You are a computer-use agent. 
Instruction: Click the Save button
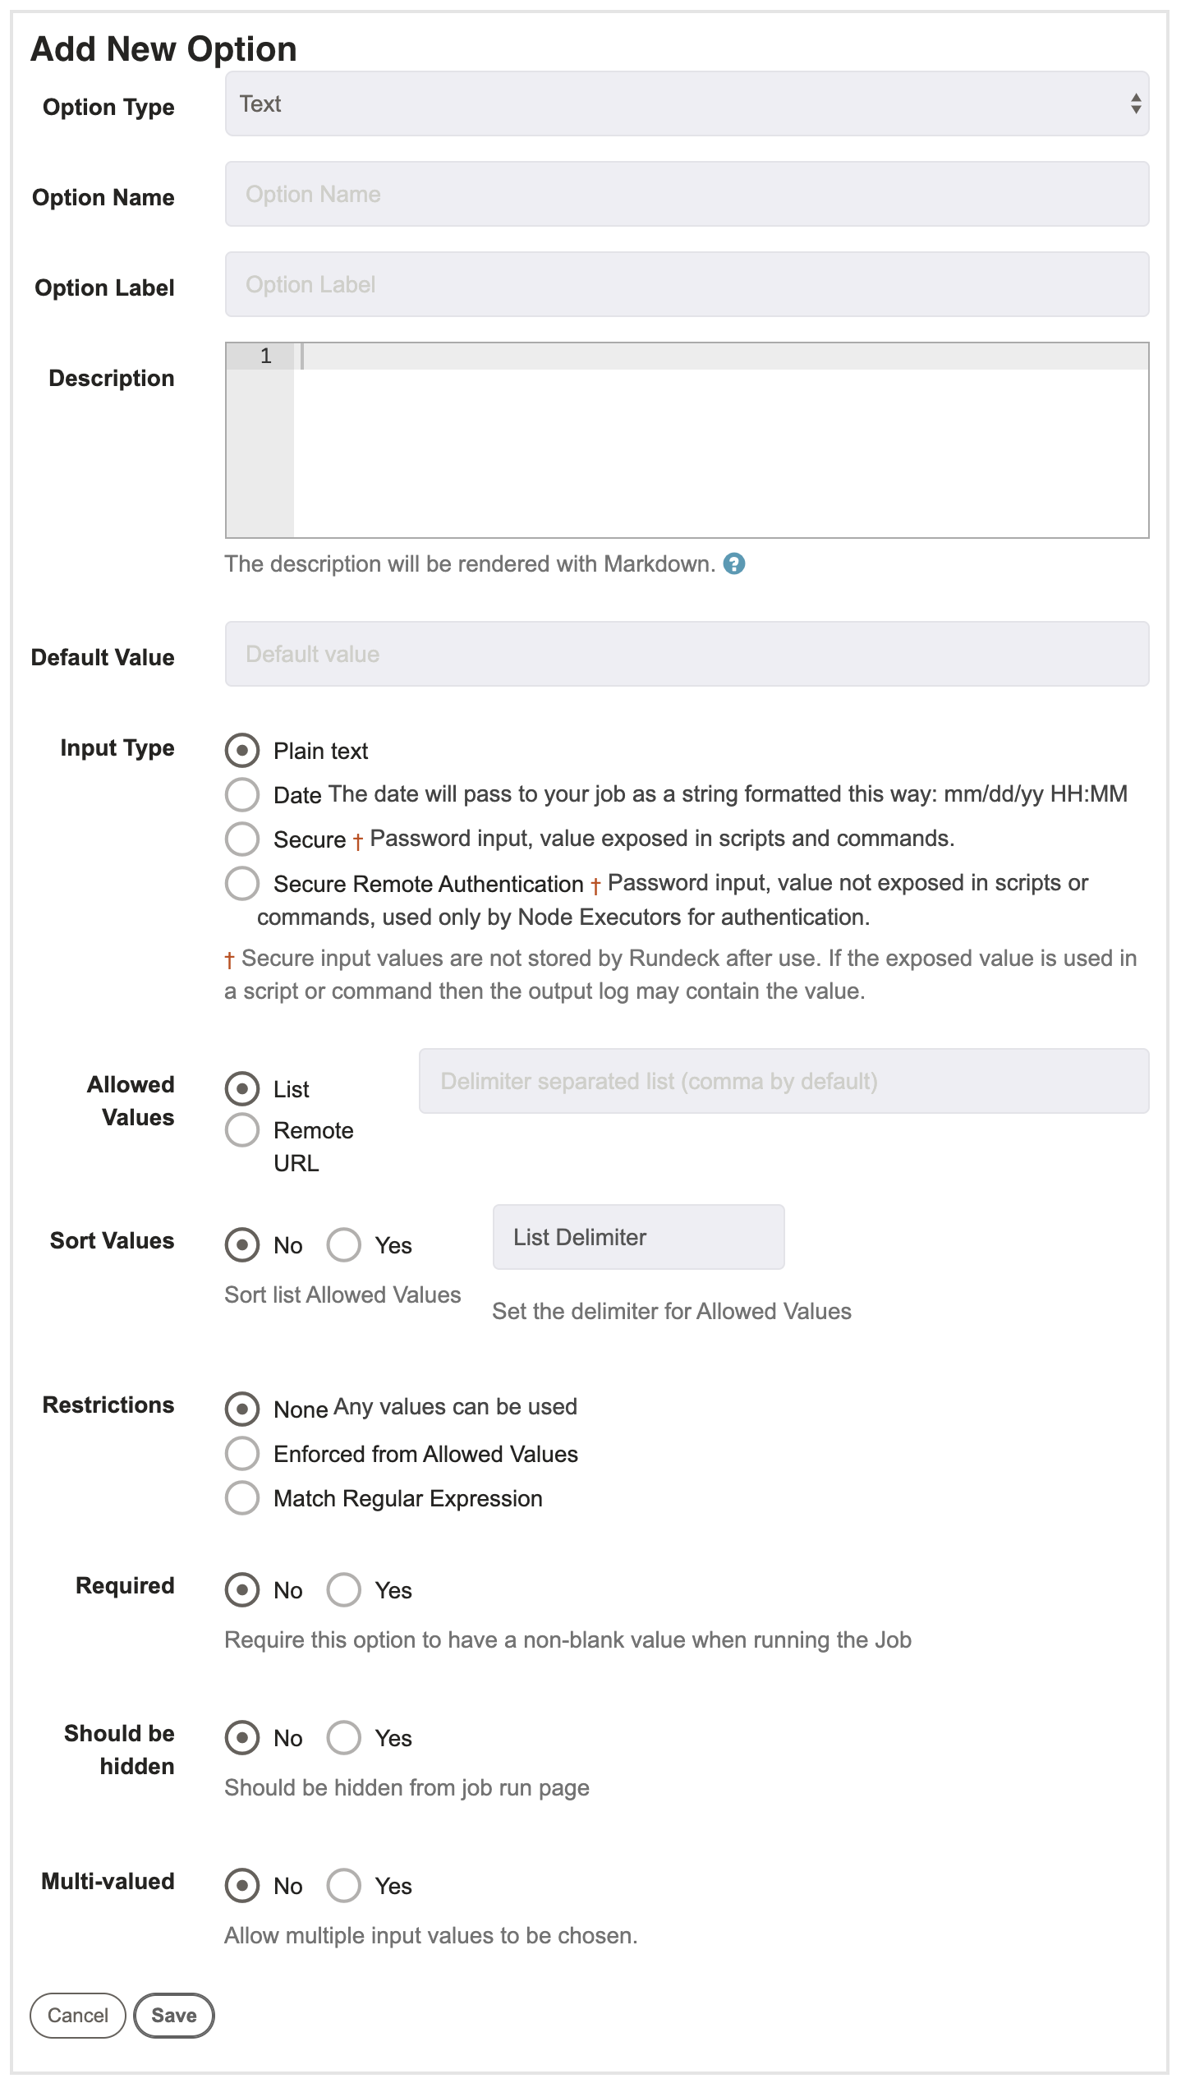[x=174, y=2015]
